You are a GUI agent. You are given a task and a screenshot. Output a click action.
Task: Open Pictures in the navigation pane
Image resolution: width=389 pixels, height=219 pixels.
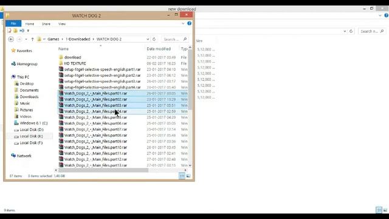tap(26, 109)
